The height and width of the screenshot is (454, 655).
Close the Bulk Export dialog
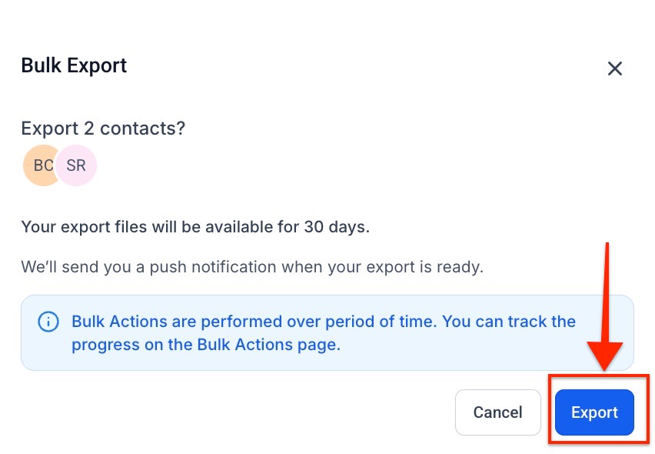point(614,68)
